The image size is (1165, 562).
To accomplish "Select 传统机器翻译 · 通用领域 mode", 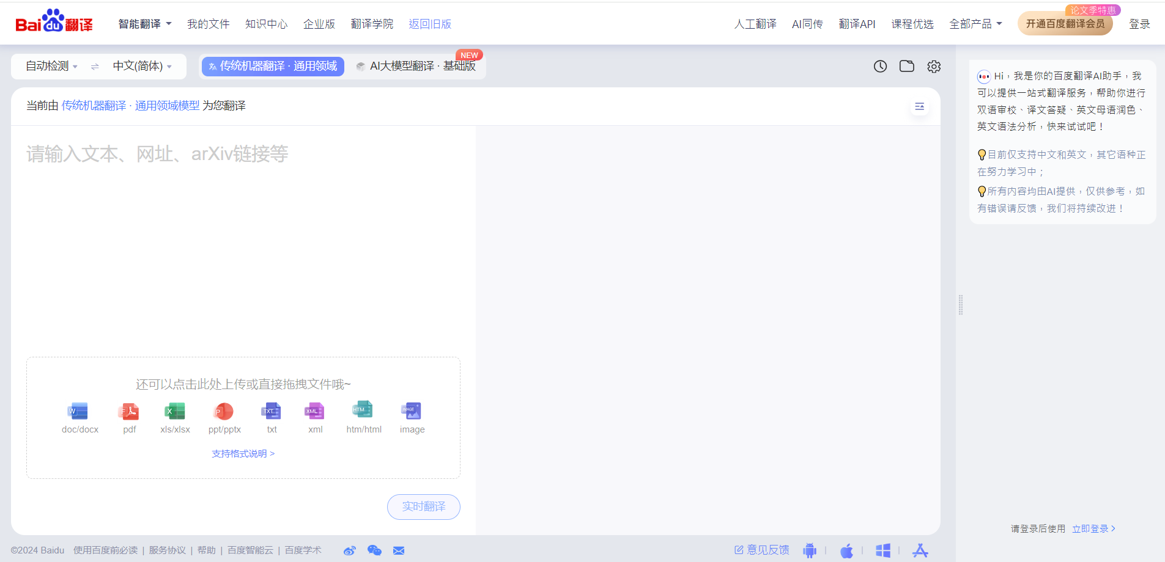I will coord(273,66).
